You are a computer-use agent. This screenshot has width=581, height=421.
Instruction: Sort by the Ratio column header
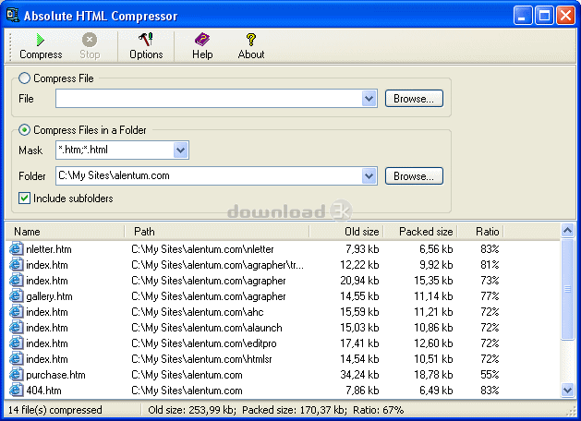coord(480,232)
